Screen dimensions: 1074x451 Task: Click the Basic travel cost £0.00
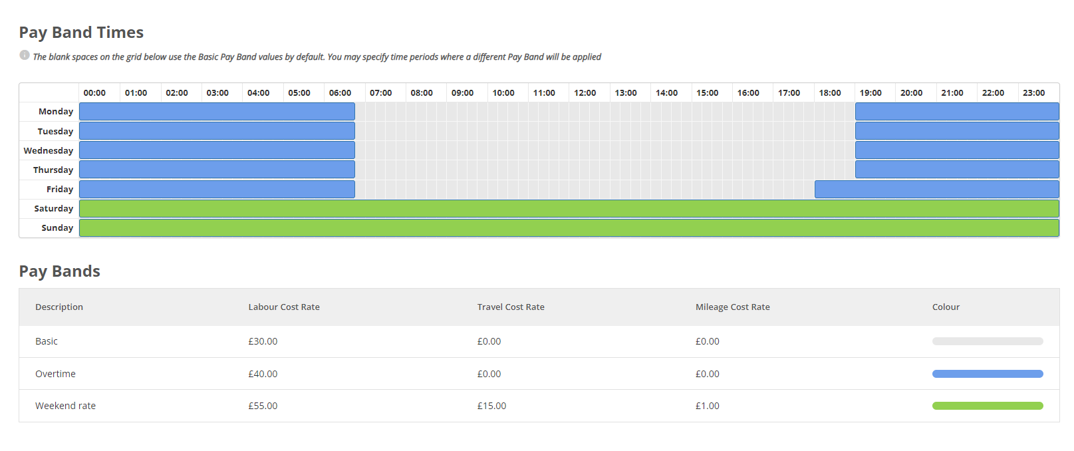tap(489, 341)
